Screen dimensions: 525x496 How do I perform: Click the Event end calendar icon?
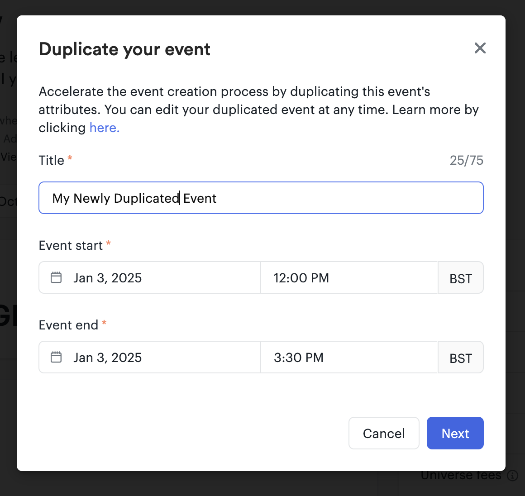tap(56, 358)
